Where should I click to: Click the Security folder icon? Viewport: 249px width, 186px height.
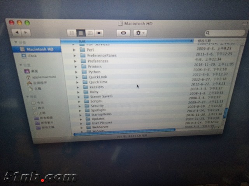point(87,106)
